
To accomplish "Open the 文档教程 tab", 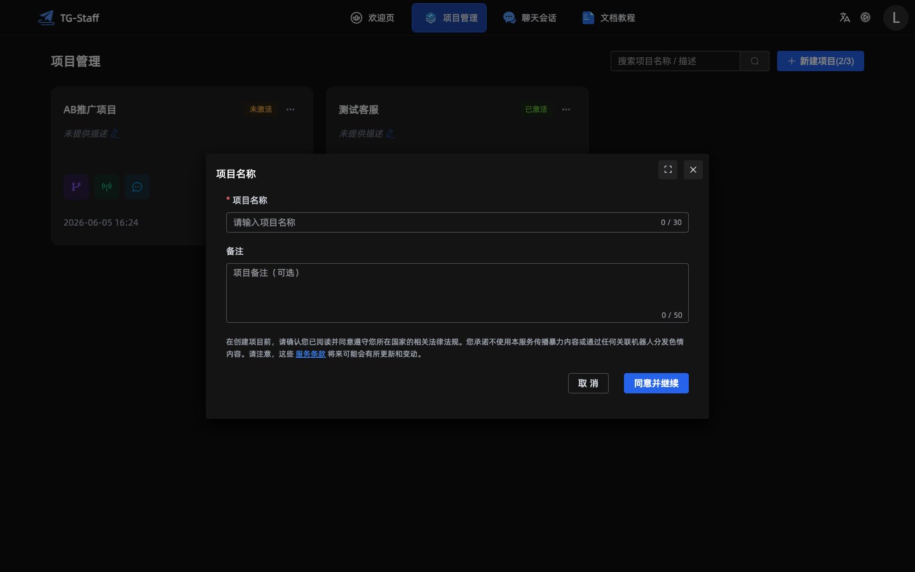I will pos(609,18).
